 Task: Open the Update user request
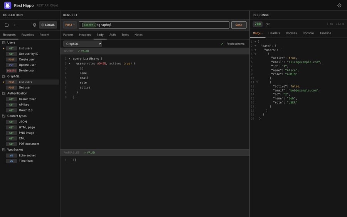27,65
